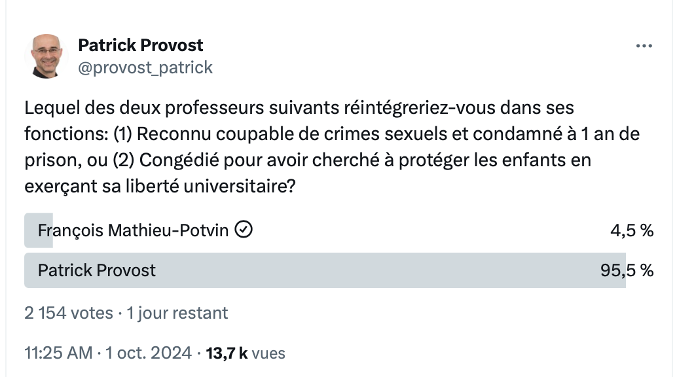Click the 13,7 k vues count

246,353
